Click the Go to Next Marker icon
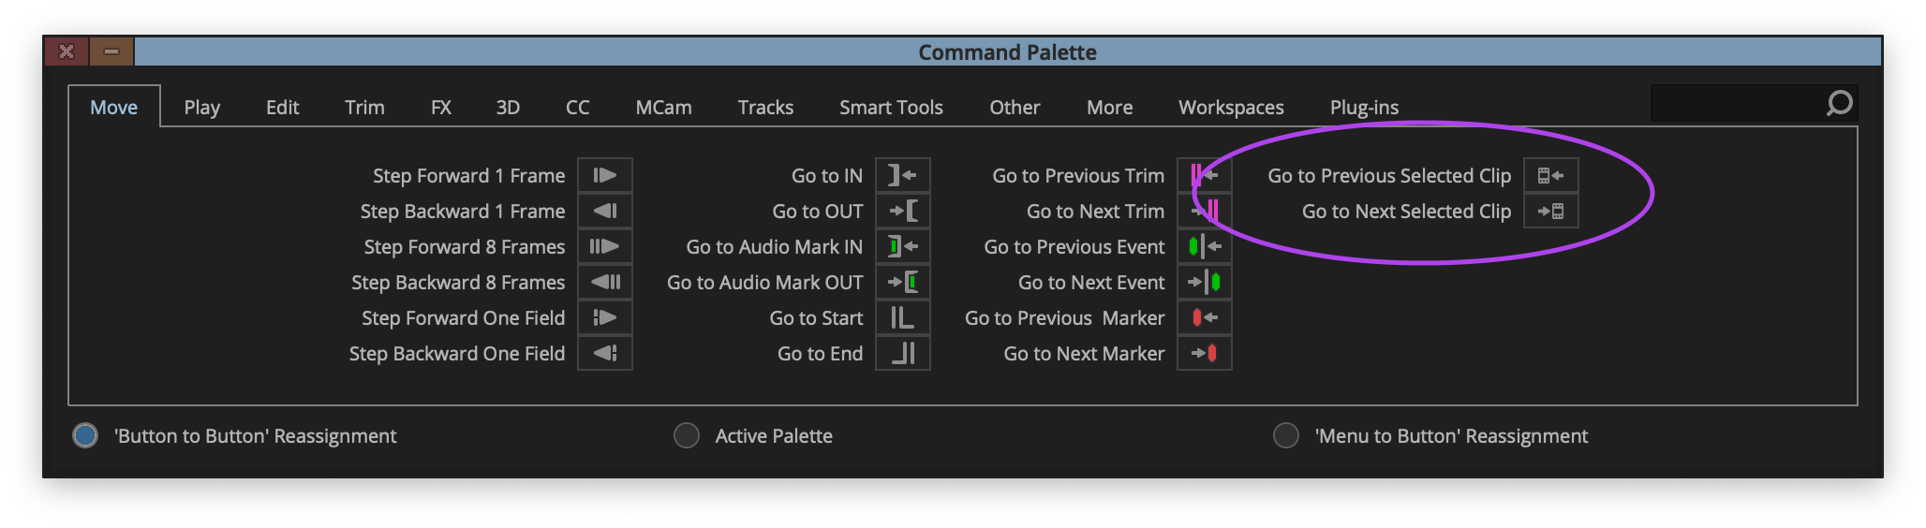 (x=1205, y=353)
